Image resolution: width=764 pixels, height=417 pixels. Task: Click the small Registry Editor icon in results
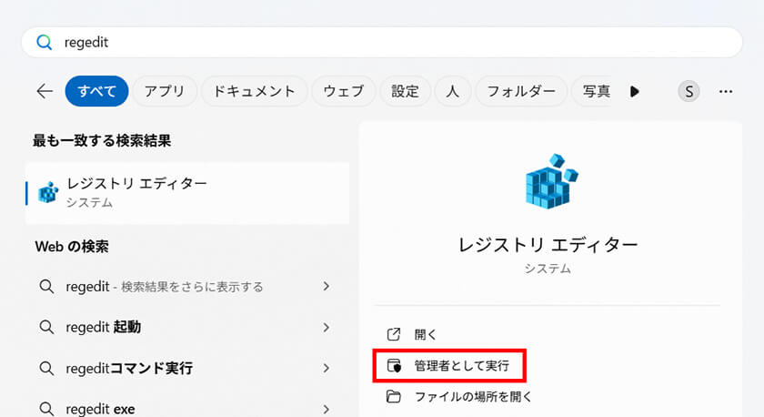coord(49,192)
